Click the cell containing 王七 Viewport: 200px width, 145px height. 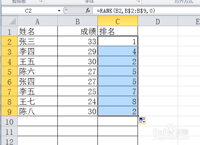[x=37, y=101]
